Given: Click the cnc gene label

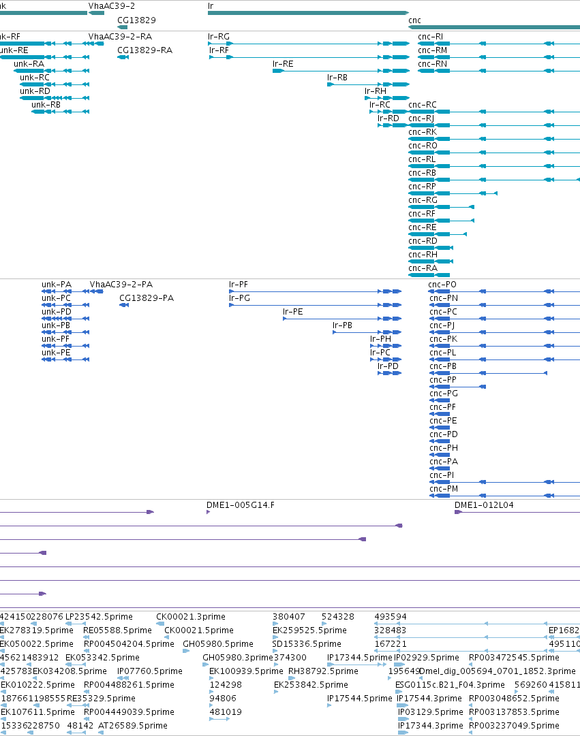Looking at the screenshot, I should tap(414, 20).
